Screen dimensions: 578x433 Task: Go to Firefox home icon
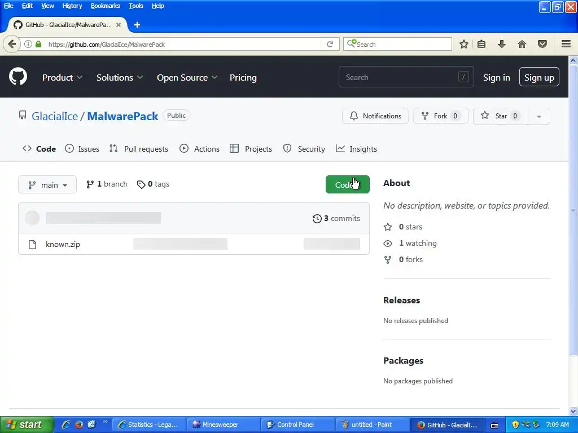click(522, 44)
